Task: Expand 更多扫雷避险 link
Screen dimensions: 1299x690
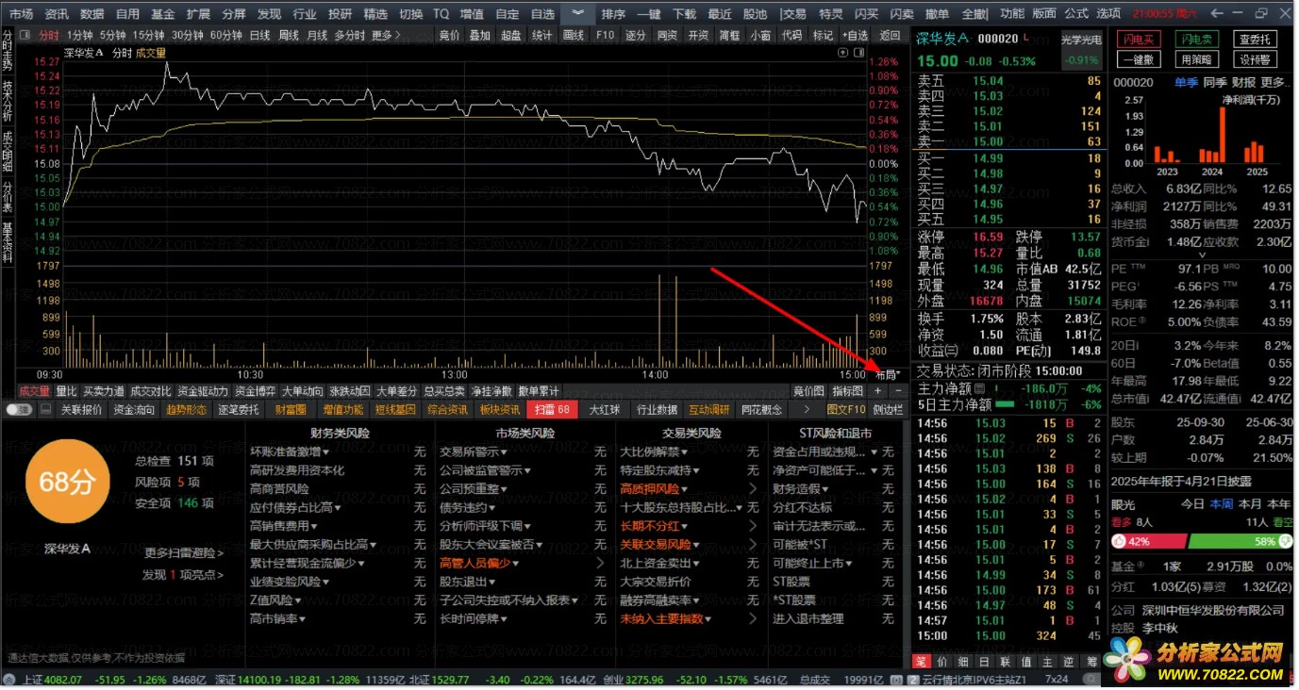Action: (183, 552)
